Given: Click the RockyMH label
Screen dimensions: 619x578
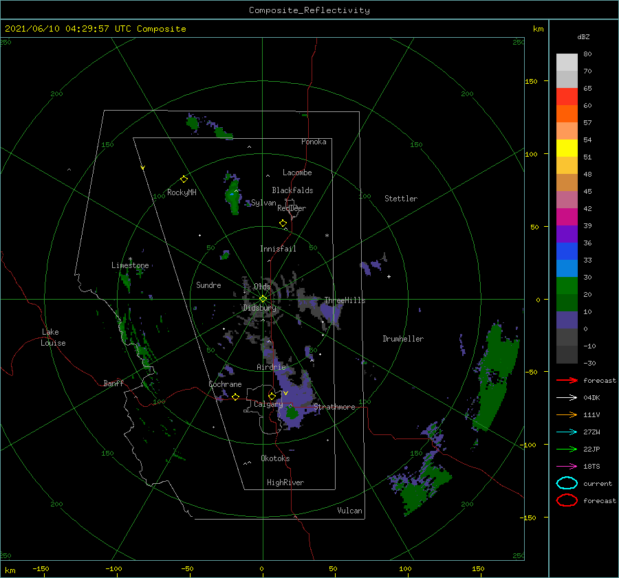Looking at the screenshot, I should 182,192.
